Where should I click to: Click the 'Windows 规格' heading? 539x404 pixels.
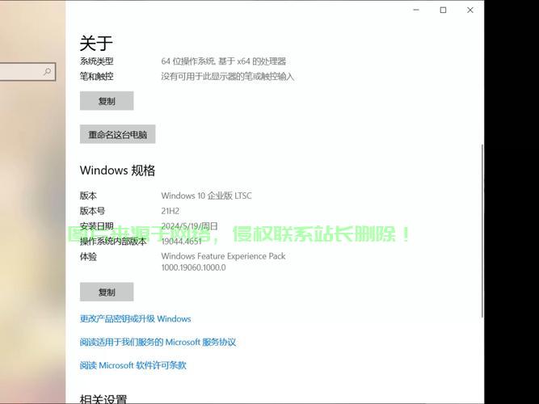117,170
